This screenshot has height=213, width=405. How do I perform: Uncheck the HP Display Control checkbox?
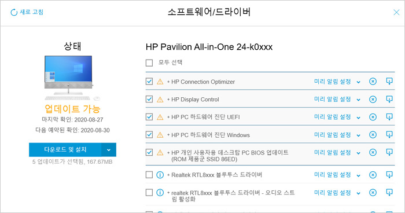149,99
